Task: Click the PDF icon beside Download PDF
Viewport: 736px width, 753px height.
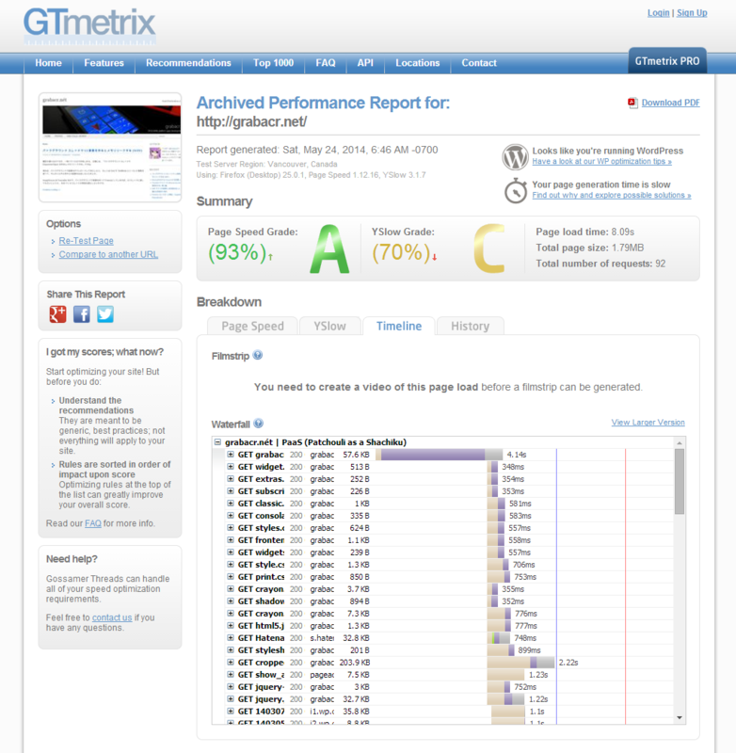Action: click(x=632, y=103)
